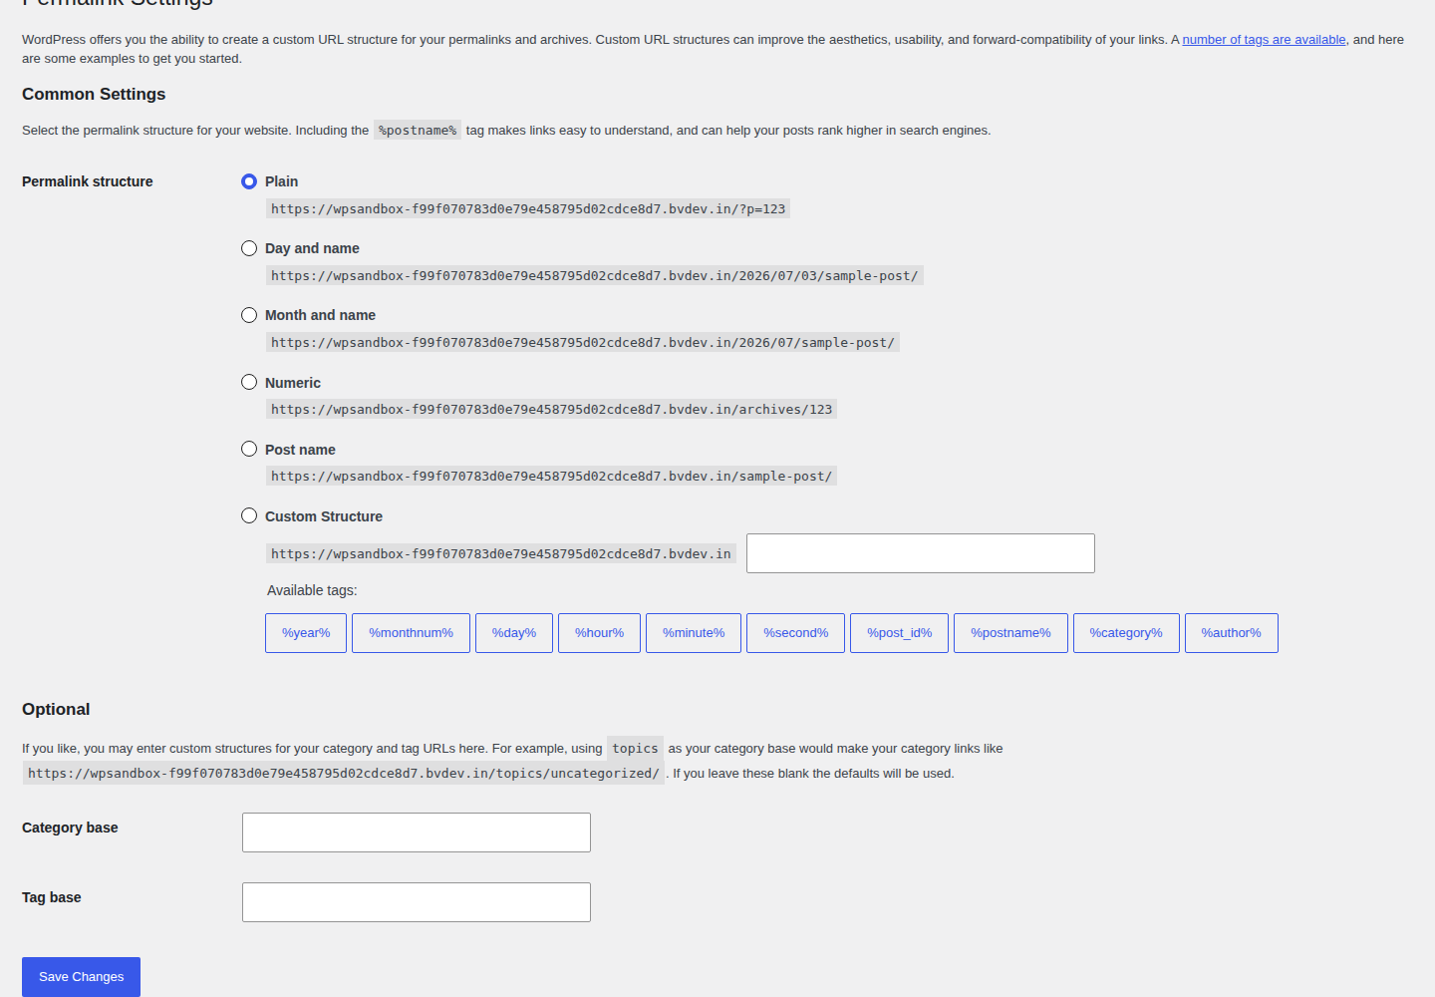This screenshot has height=997, width=1435.
Task: Click the Numeric archives/123 example URL
Action: point(551,410)
